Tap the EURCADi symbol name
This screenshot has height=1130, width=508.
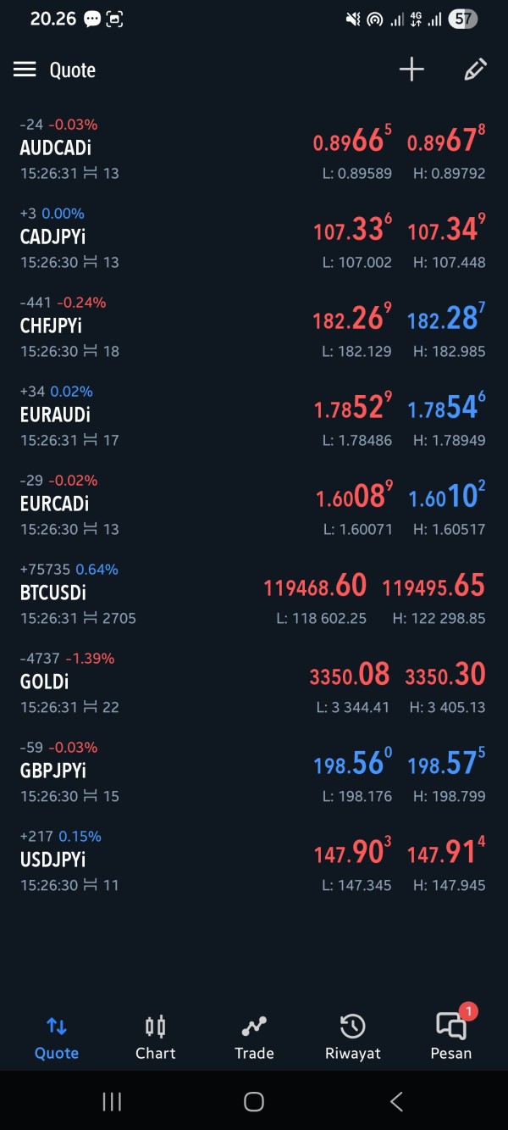click(55, 504)
